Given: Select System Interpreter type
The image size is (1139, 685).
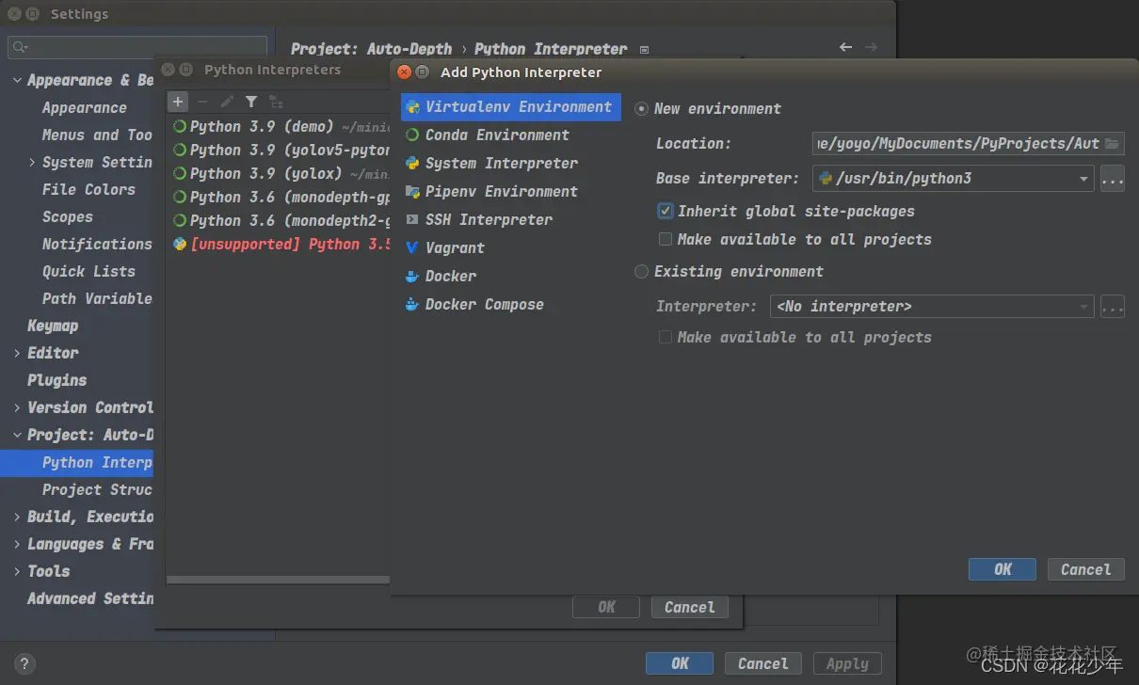Looking at the screenshot, I should 510,163.
